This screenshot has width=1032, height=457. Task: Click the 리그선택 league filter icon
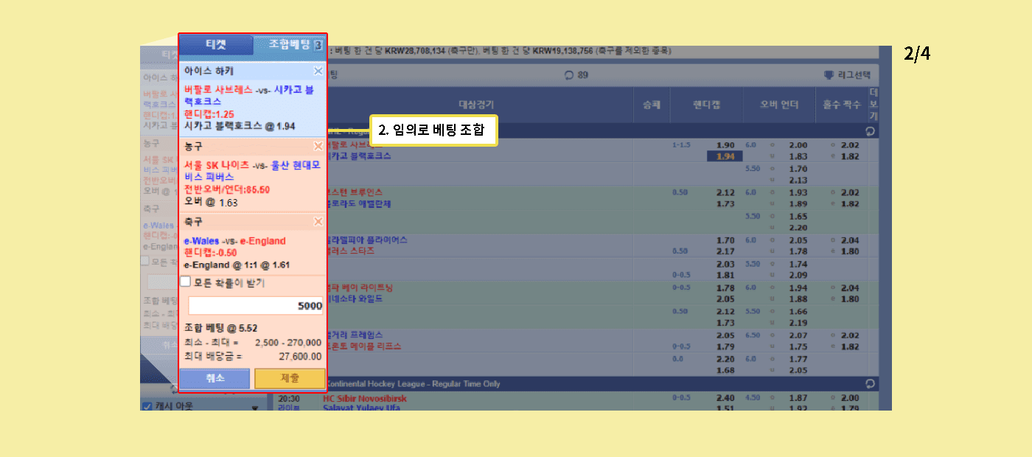tap(829, 74)
